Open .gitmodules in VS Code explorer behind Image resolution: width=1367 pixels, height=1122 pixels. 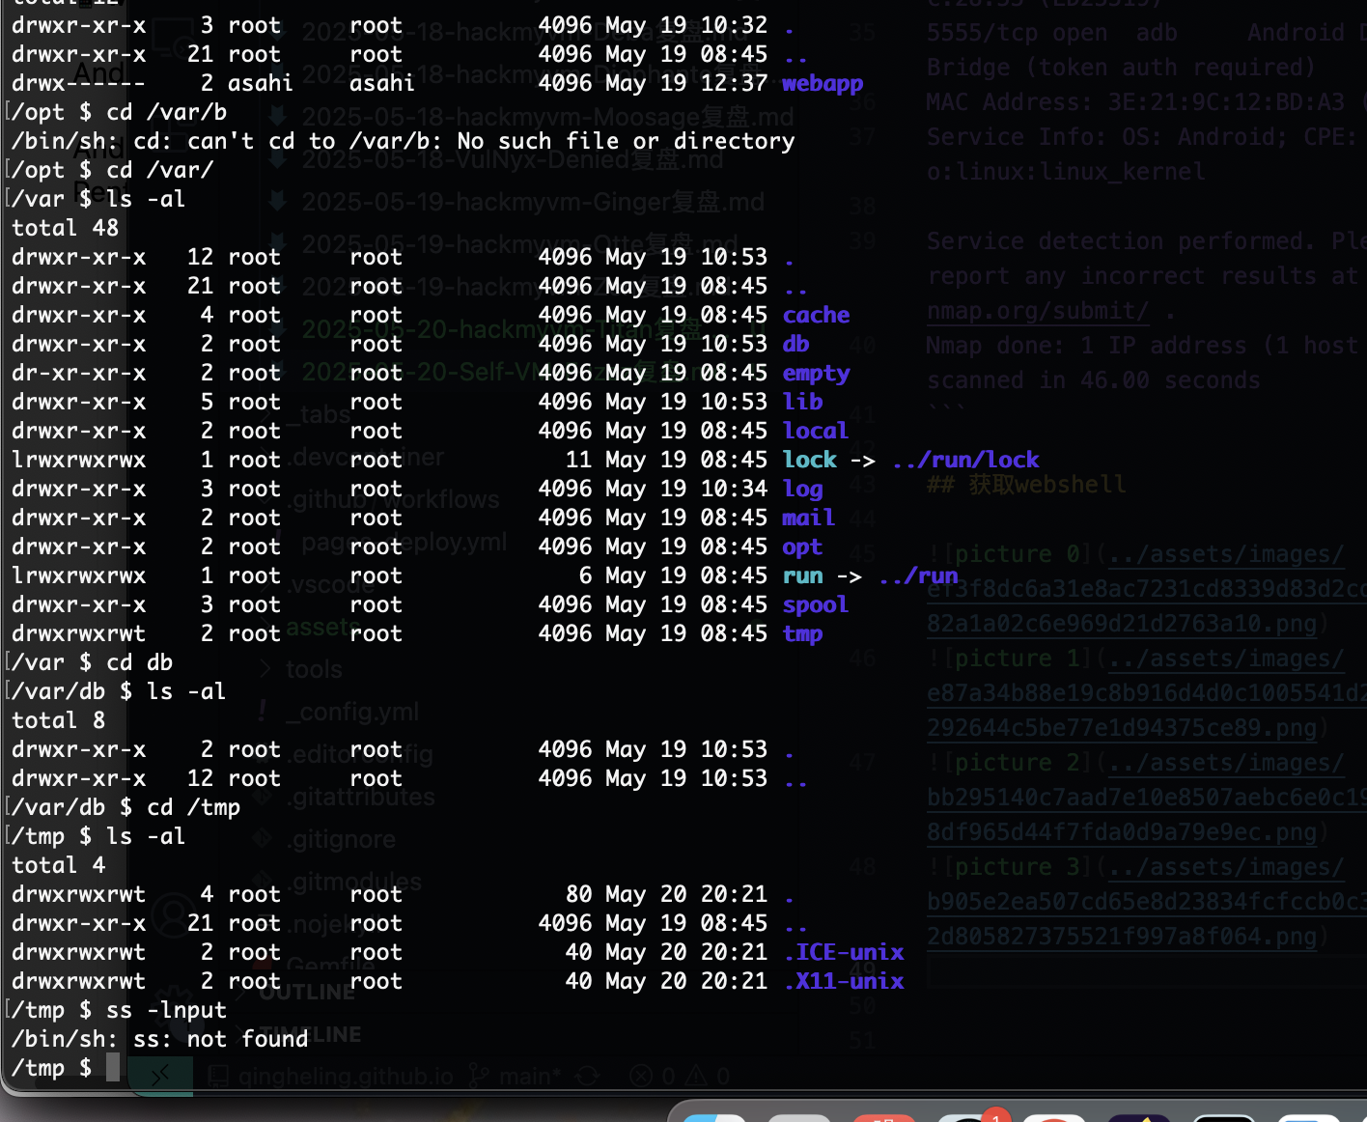tap(356, 882)
